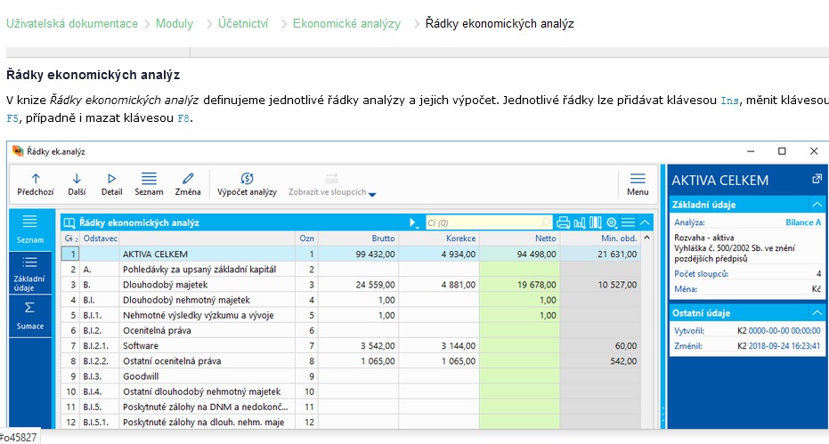Click the Vytvořil timestamp 0000-00-00 00:00:00

pos(784,331)
